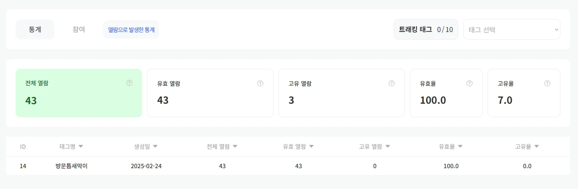Sort table by 전체 열람 column arrow

pos(235,146)
